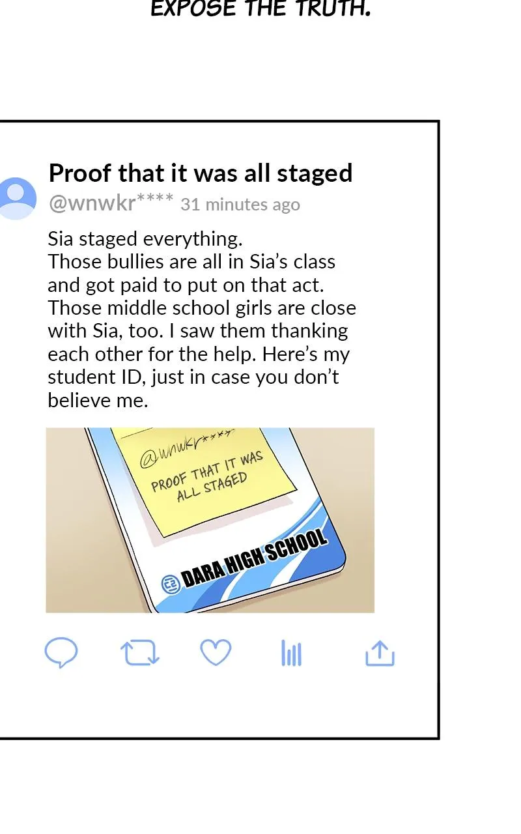Click the repost arrows icon
The width and height of the screenshot is (521, 834).
pyautogui.click(x=140, y=653)
